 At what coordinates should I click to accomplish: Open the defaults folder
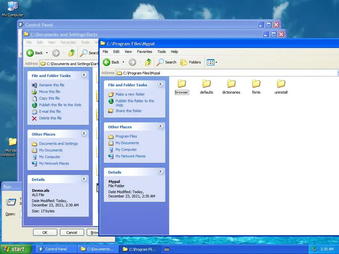[207, 87]
